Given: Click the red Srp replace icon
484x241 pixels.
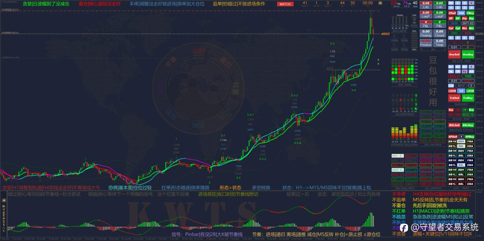Looking at the screenshot, I should click(451, 110).
